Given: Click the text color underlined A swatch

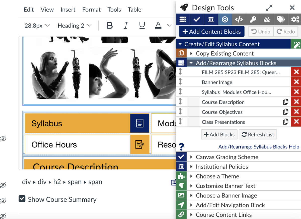Looking at the screenshot, I should click(158, 25).
